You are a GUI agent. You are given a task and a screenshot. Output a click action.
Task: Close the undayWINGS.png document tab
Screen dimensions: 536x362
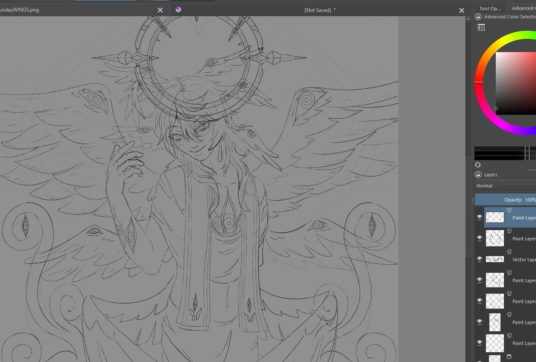pyautogui.click(x=160, y=10)
